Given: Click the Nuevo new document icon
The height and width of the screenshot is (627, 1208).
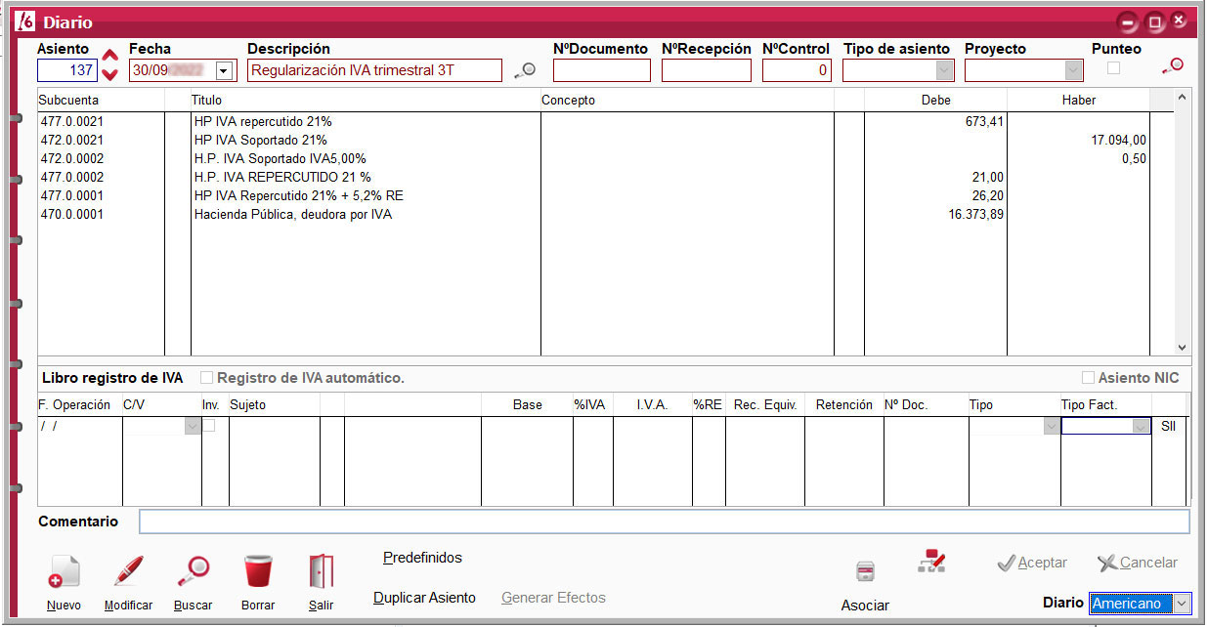Looking at the screenshot, I should pyautogui.click(x=65, y=573).
